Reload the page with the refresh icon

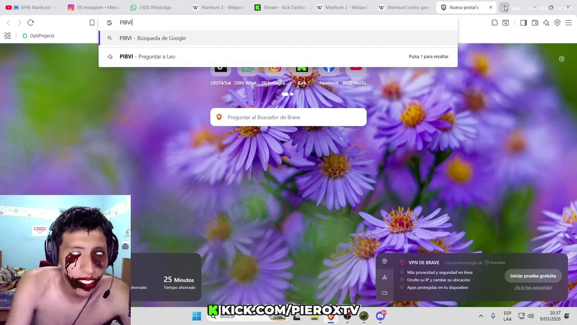tap(31, 23)
